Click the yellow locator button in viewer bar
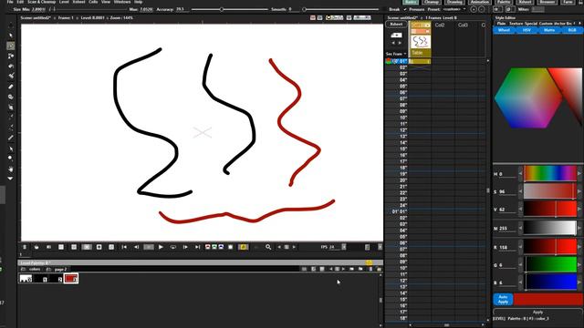The width and height of the screenshot is (584, 328). point(243,247)
